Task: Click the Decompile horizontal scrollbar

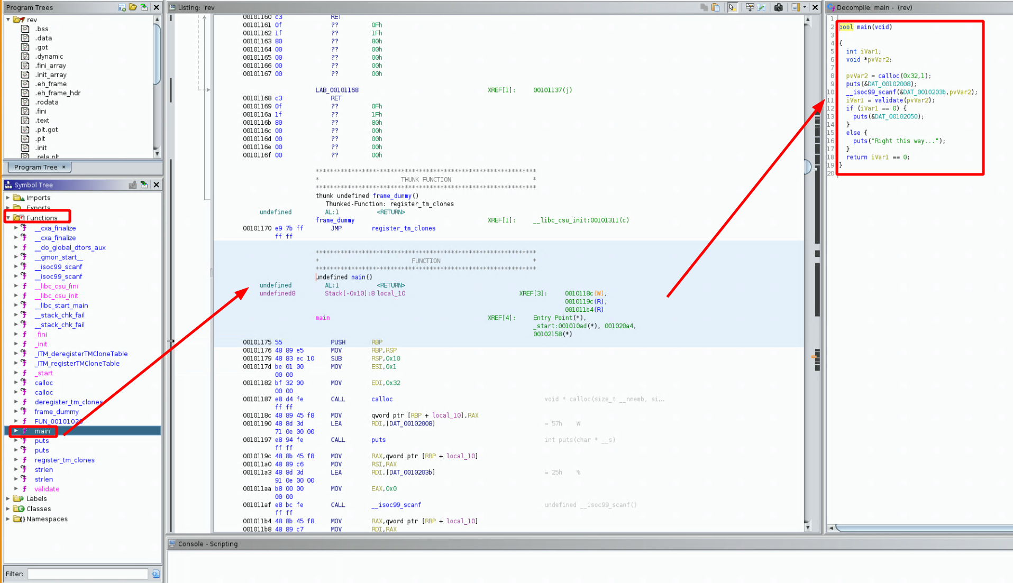Action: (x=925, y=528)
